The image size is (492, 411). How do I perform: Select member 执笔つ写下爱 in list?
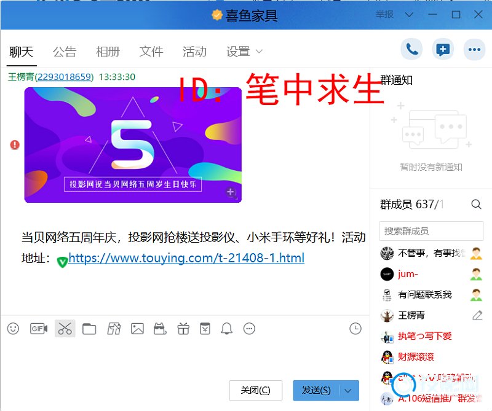tap(431, 336)
